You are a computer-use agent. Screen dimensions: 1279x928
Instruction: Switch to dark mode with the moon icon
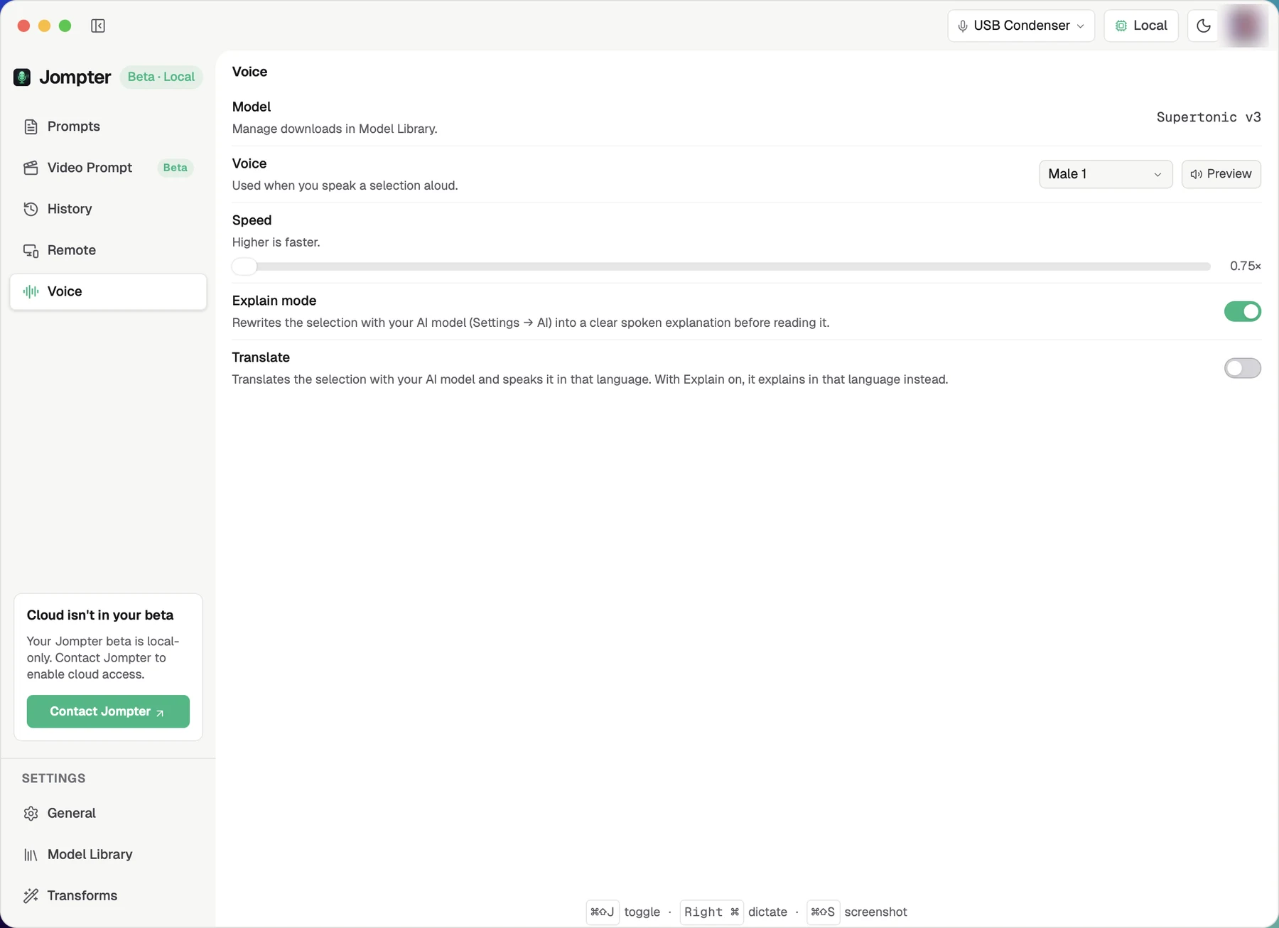tap(1203, 26)
